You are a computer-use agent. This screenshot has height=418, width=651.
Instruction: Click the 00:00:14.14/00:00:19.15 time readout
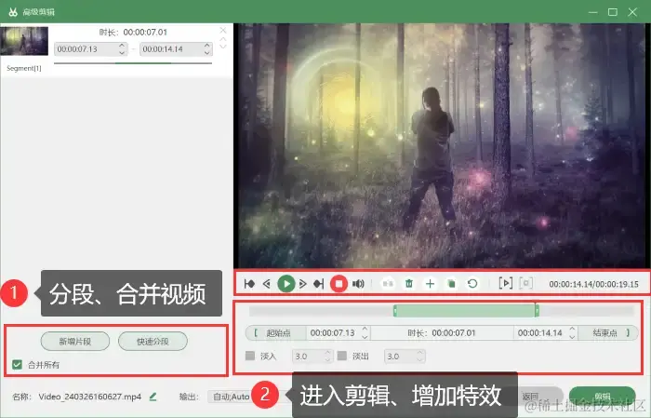(593, 284)
